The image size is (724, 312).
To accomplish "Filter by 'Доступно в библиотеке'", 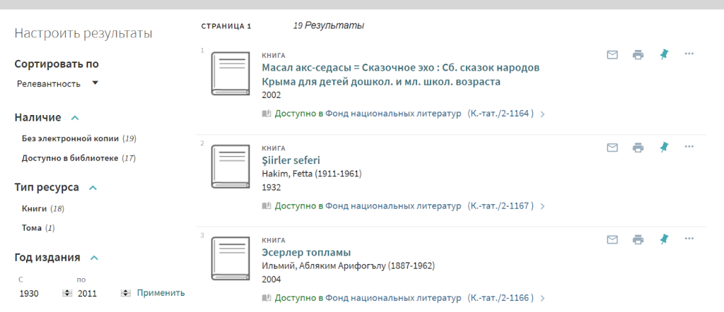I will coord(70,157).
